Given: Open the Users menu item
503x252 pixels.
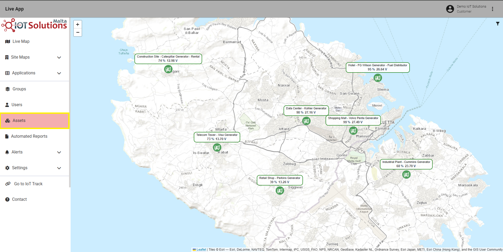Looking at the screenshot, I should click(x=35, y=105).
